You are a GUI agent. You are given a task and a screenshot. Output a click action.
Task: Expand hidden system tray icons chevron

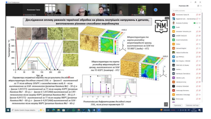(178, 110)
